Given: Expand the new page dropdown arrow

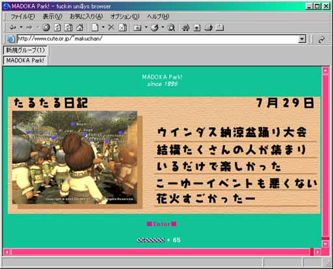Looking at the screenshot, I should coord(103,27).
